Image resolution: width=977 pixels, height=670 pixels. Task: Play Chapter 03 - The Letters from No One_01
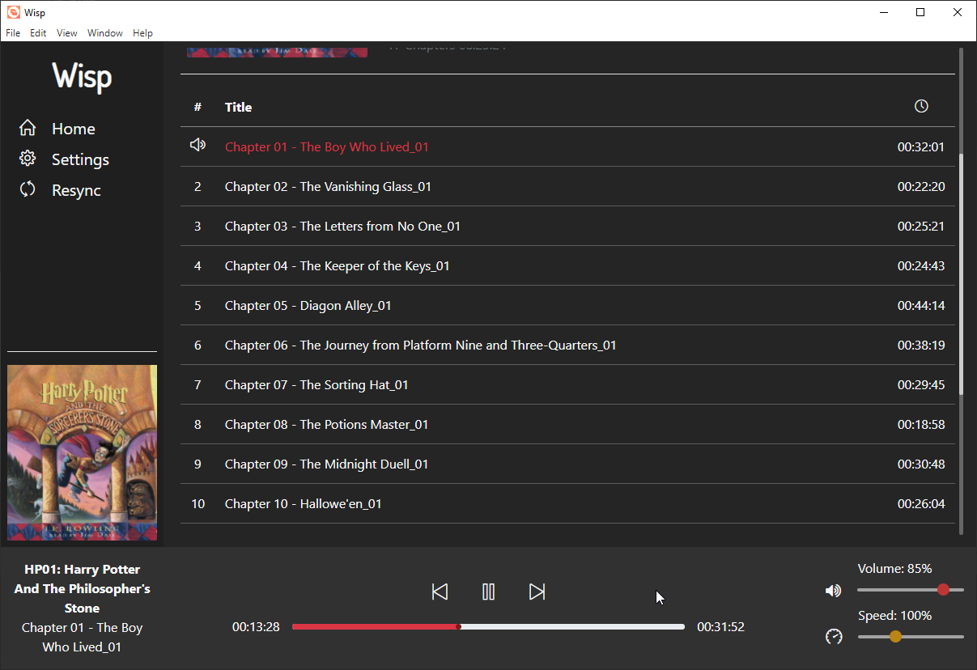(x=567, y=226)
